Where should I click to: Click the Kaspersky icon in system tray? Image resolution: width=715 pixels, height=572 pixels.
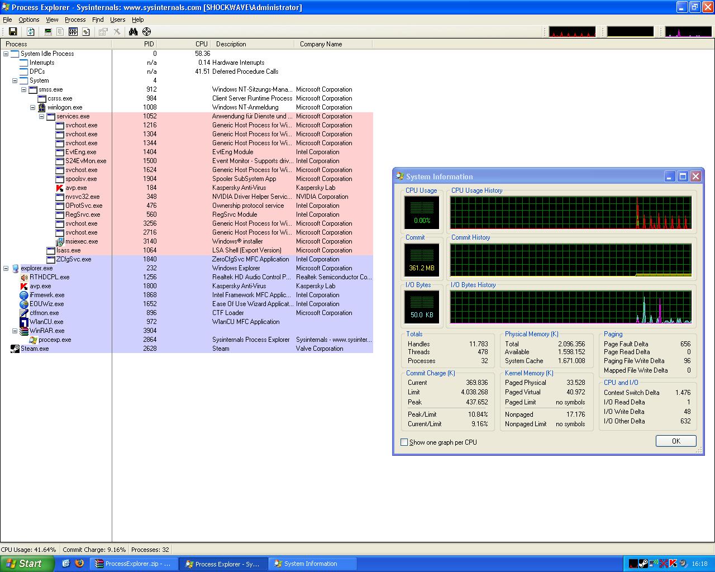(x=673, y=564)
